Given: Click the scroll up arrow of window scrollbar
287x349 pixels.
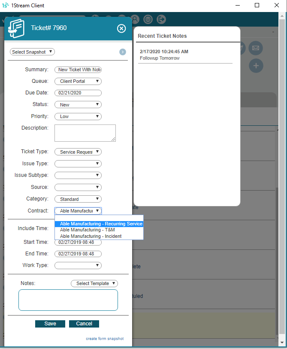Looking at the screenshot, I should [x=282, y=16].
